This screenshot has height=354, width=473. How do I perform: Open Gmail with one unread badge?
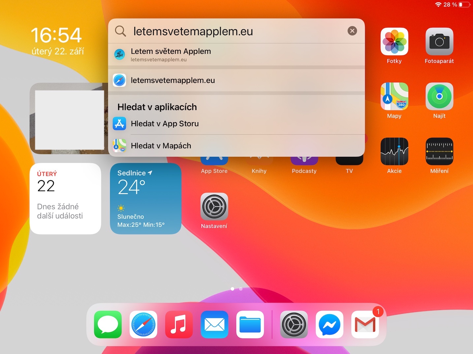point(365,324)
